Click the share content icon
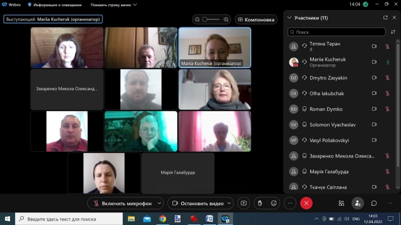This screenshot has width=401, height=225. pyautogui.click(x=244, y=203)
